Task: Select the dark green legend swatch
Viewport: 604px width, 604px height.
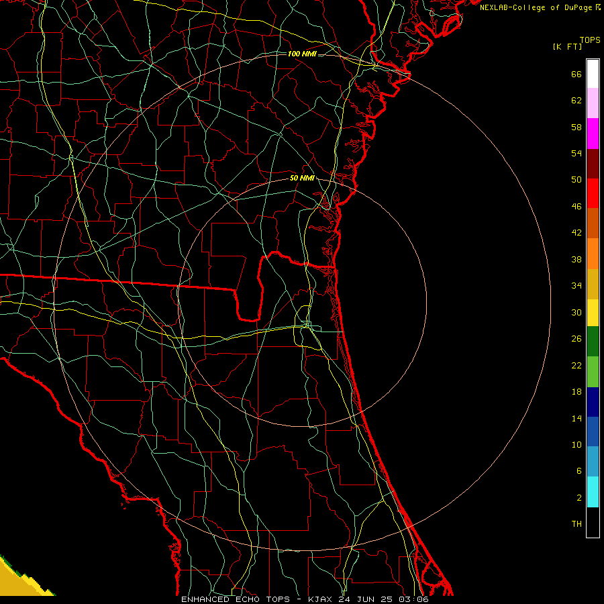Action: pyautogui.click(x=593, y=342)
